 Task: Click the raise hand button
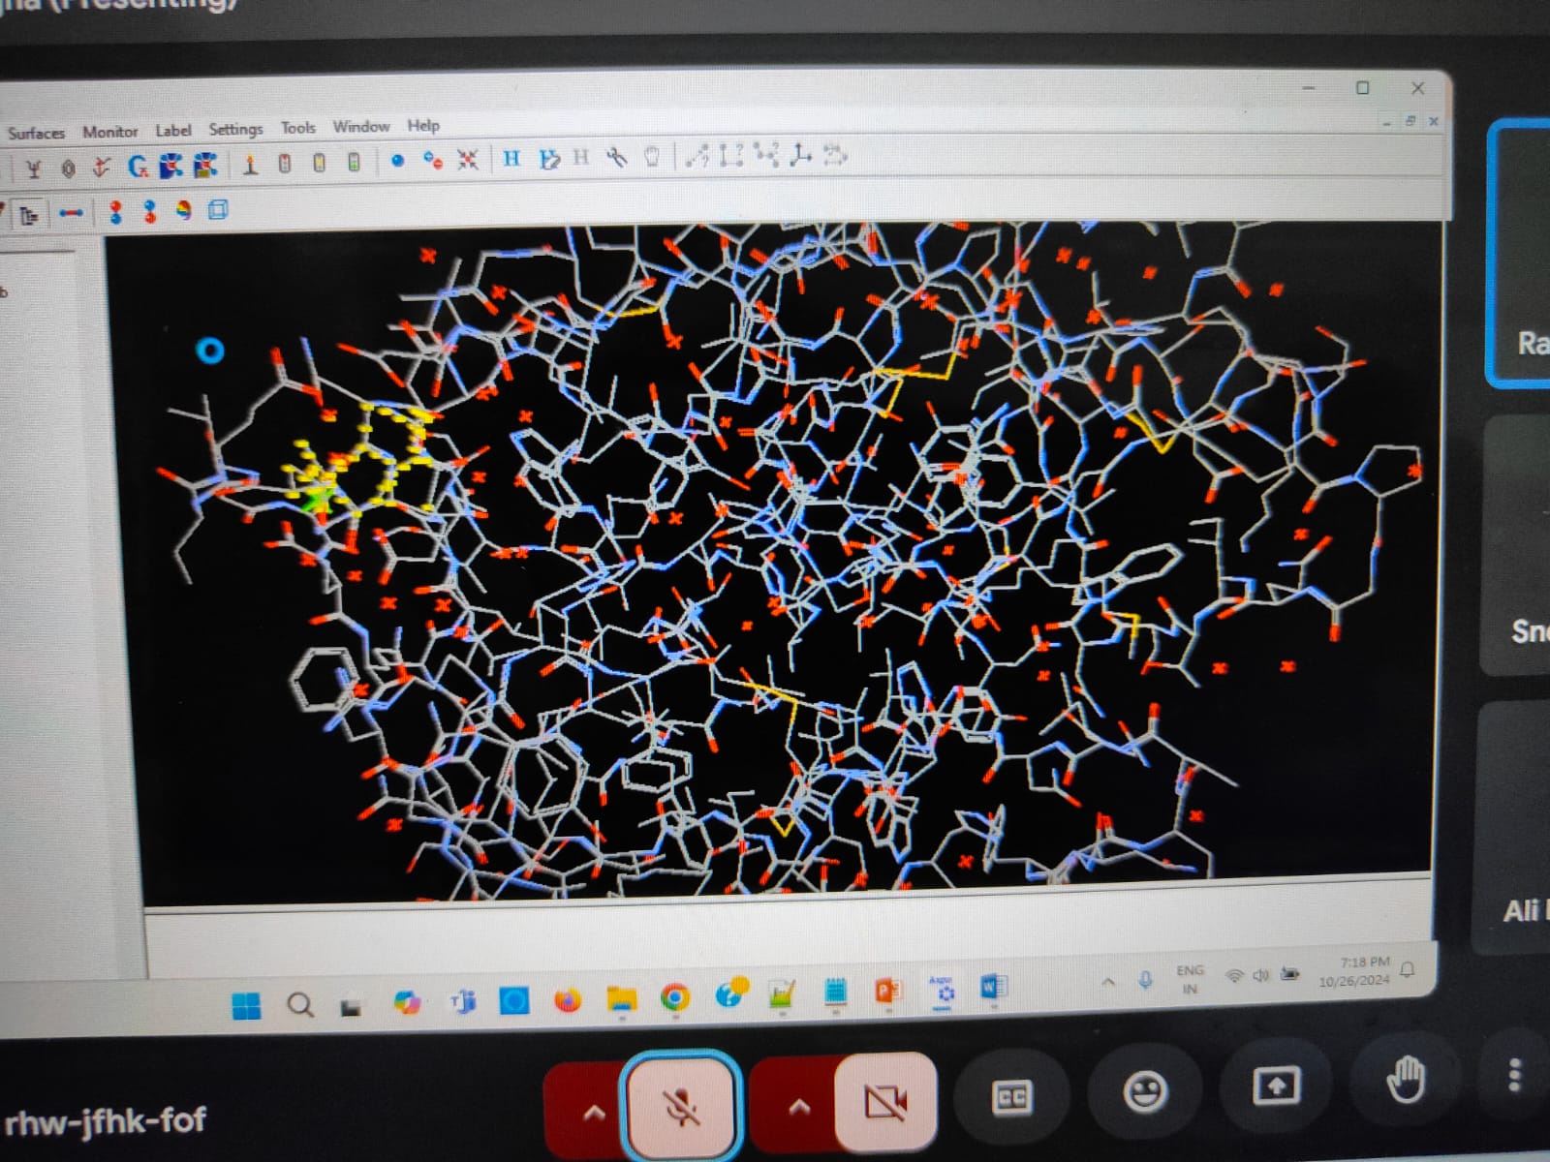[1405, 1080]
